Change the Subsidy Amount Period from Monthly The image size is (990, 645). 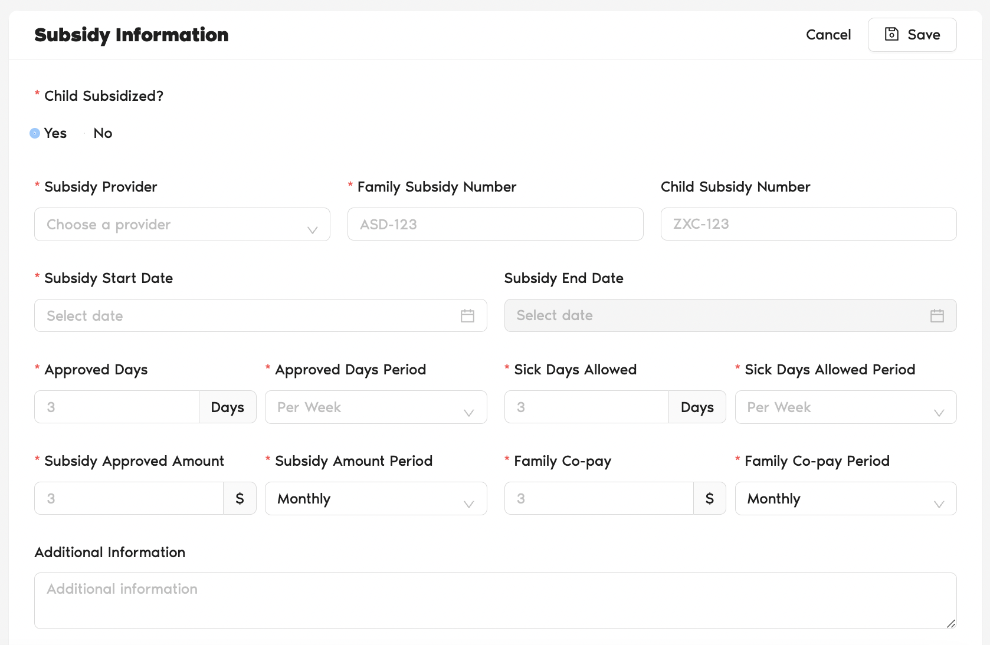point(375,499)
